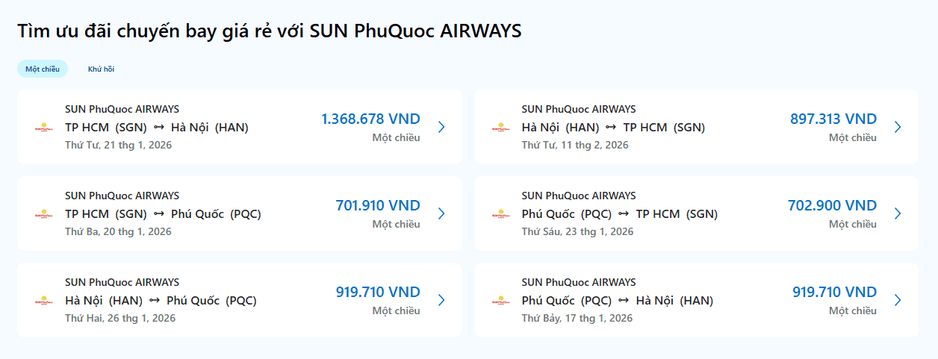Select the 897.313 VND price link
The image size is (938, 359).
tap(833, 119)
